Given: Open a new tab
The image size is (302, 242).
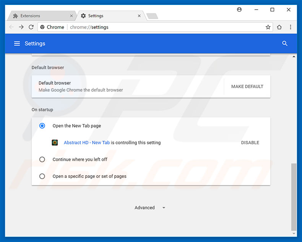Looking at the screenshot, I should coord(152,16).
